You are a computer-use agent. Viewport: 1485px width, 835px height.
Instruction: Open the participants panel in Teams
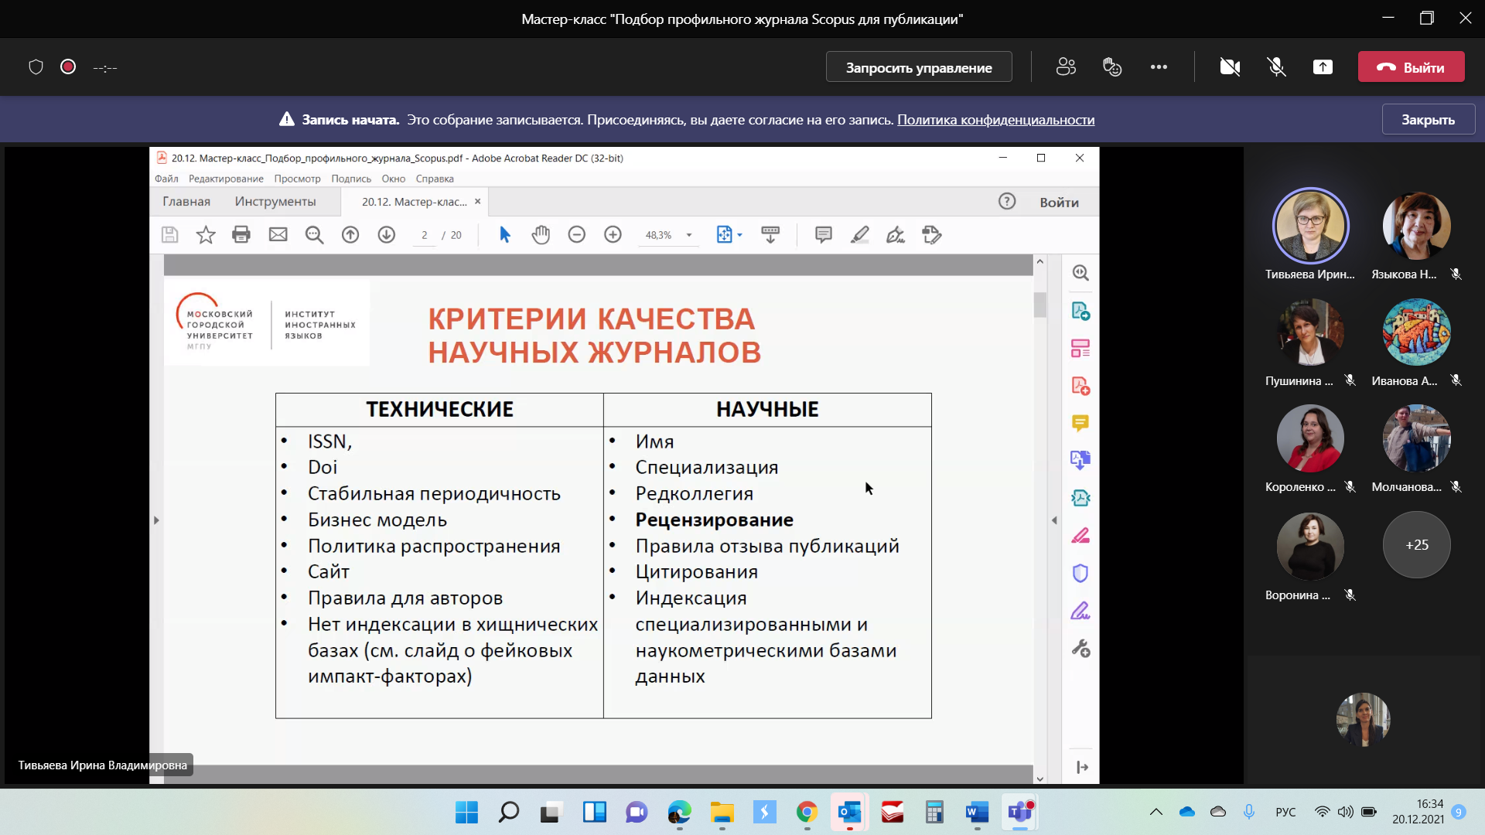pyautogui.click(x=1066, y=67)
